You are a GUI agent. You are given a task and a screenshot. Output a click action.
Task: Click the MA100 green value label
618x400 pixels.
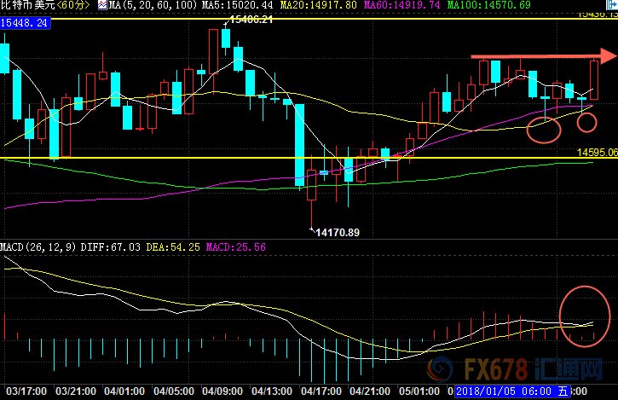488,5
